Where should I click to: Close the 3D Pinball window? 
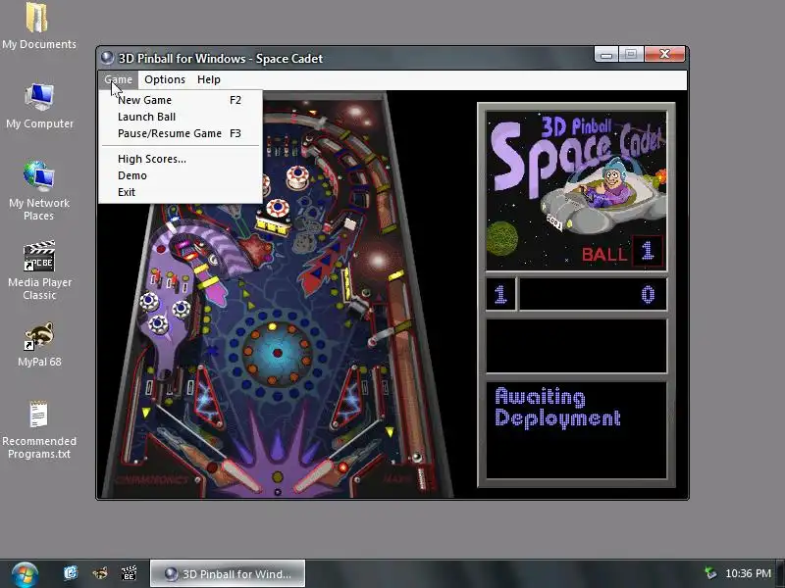coord(664,54)
